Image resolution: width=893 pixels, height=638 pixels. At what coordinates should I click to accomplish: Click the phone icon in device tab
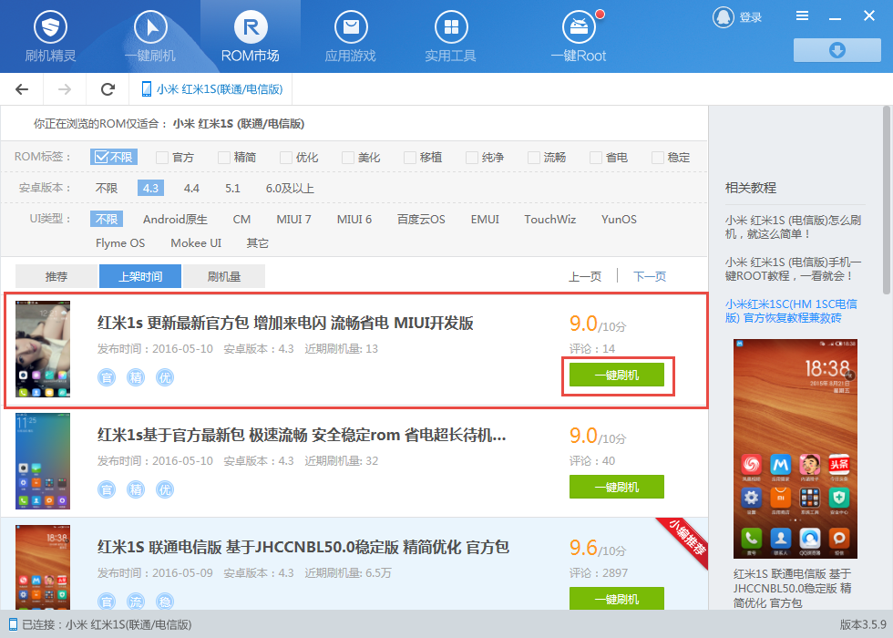pos(147,89)
